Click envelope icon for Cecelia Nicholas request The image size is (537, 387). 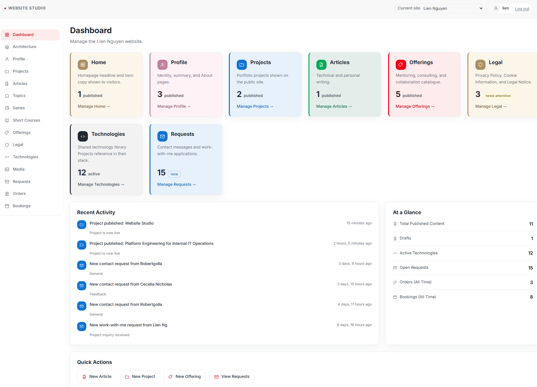82,286
